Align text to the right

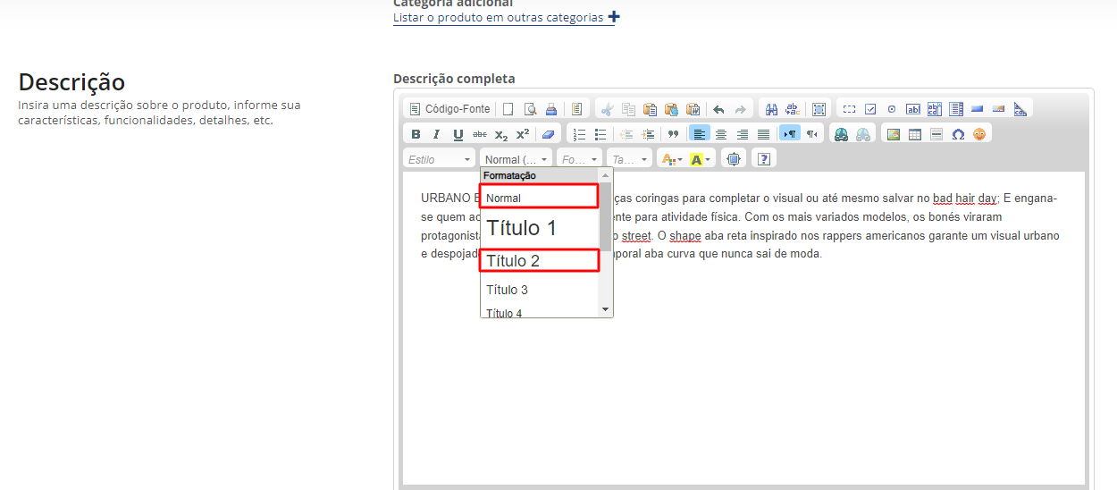point(743,134)
